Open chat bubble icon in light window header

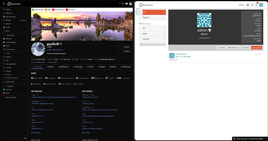pyautogui.click(x=248, y=5)
